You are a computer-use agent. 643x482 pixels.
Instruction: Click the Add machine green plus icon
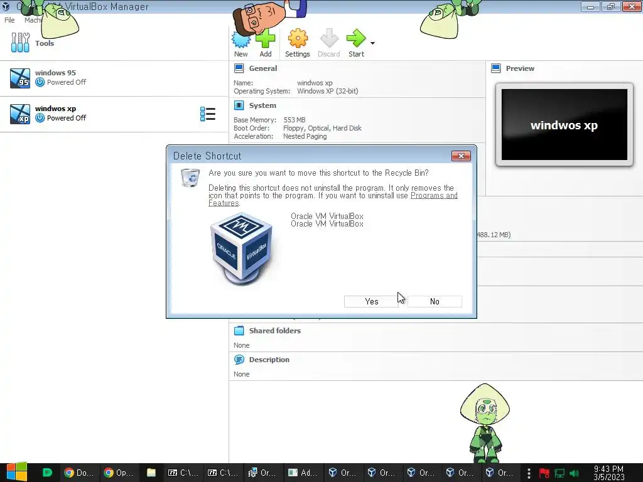[x=266, y=38]
